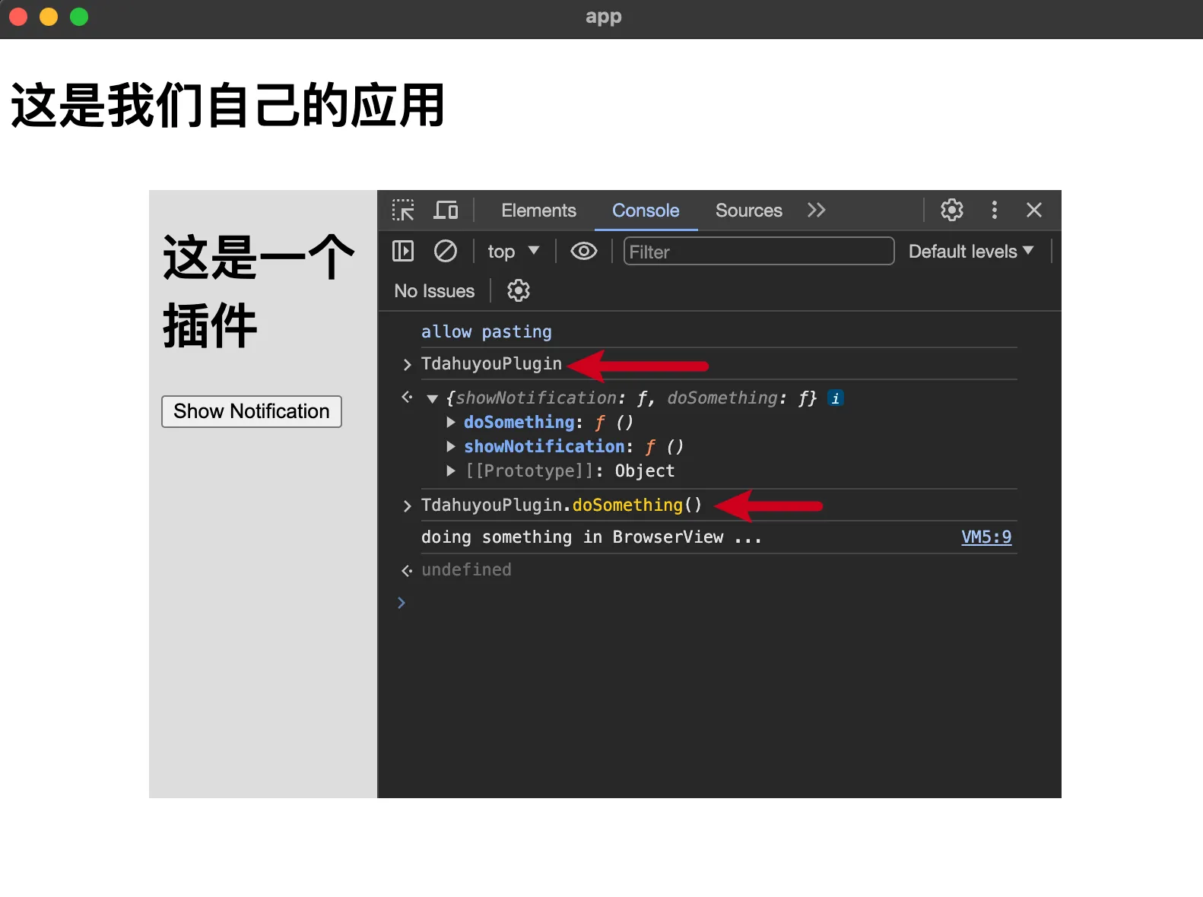Screen dimensions: 1203x897
Task: Expand the doSomething function property
Action: click(451, 423)
